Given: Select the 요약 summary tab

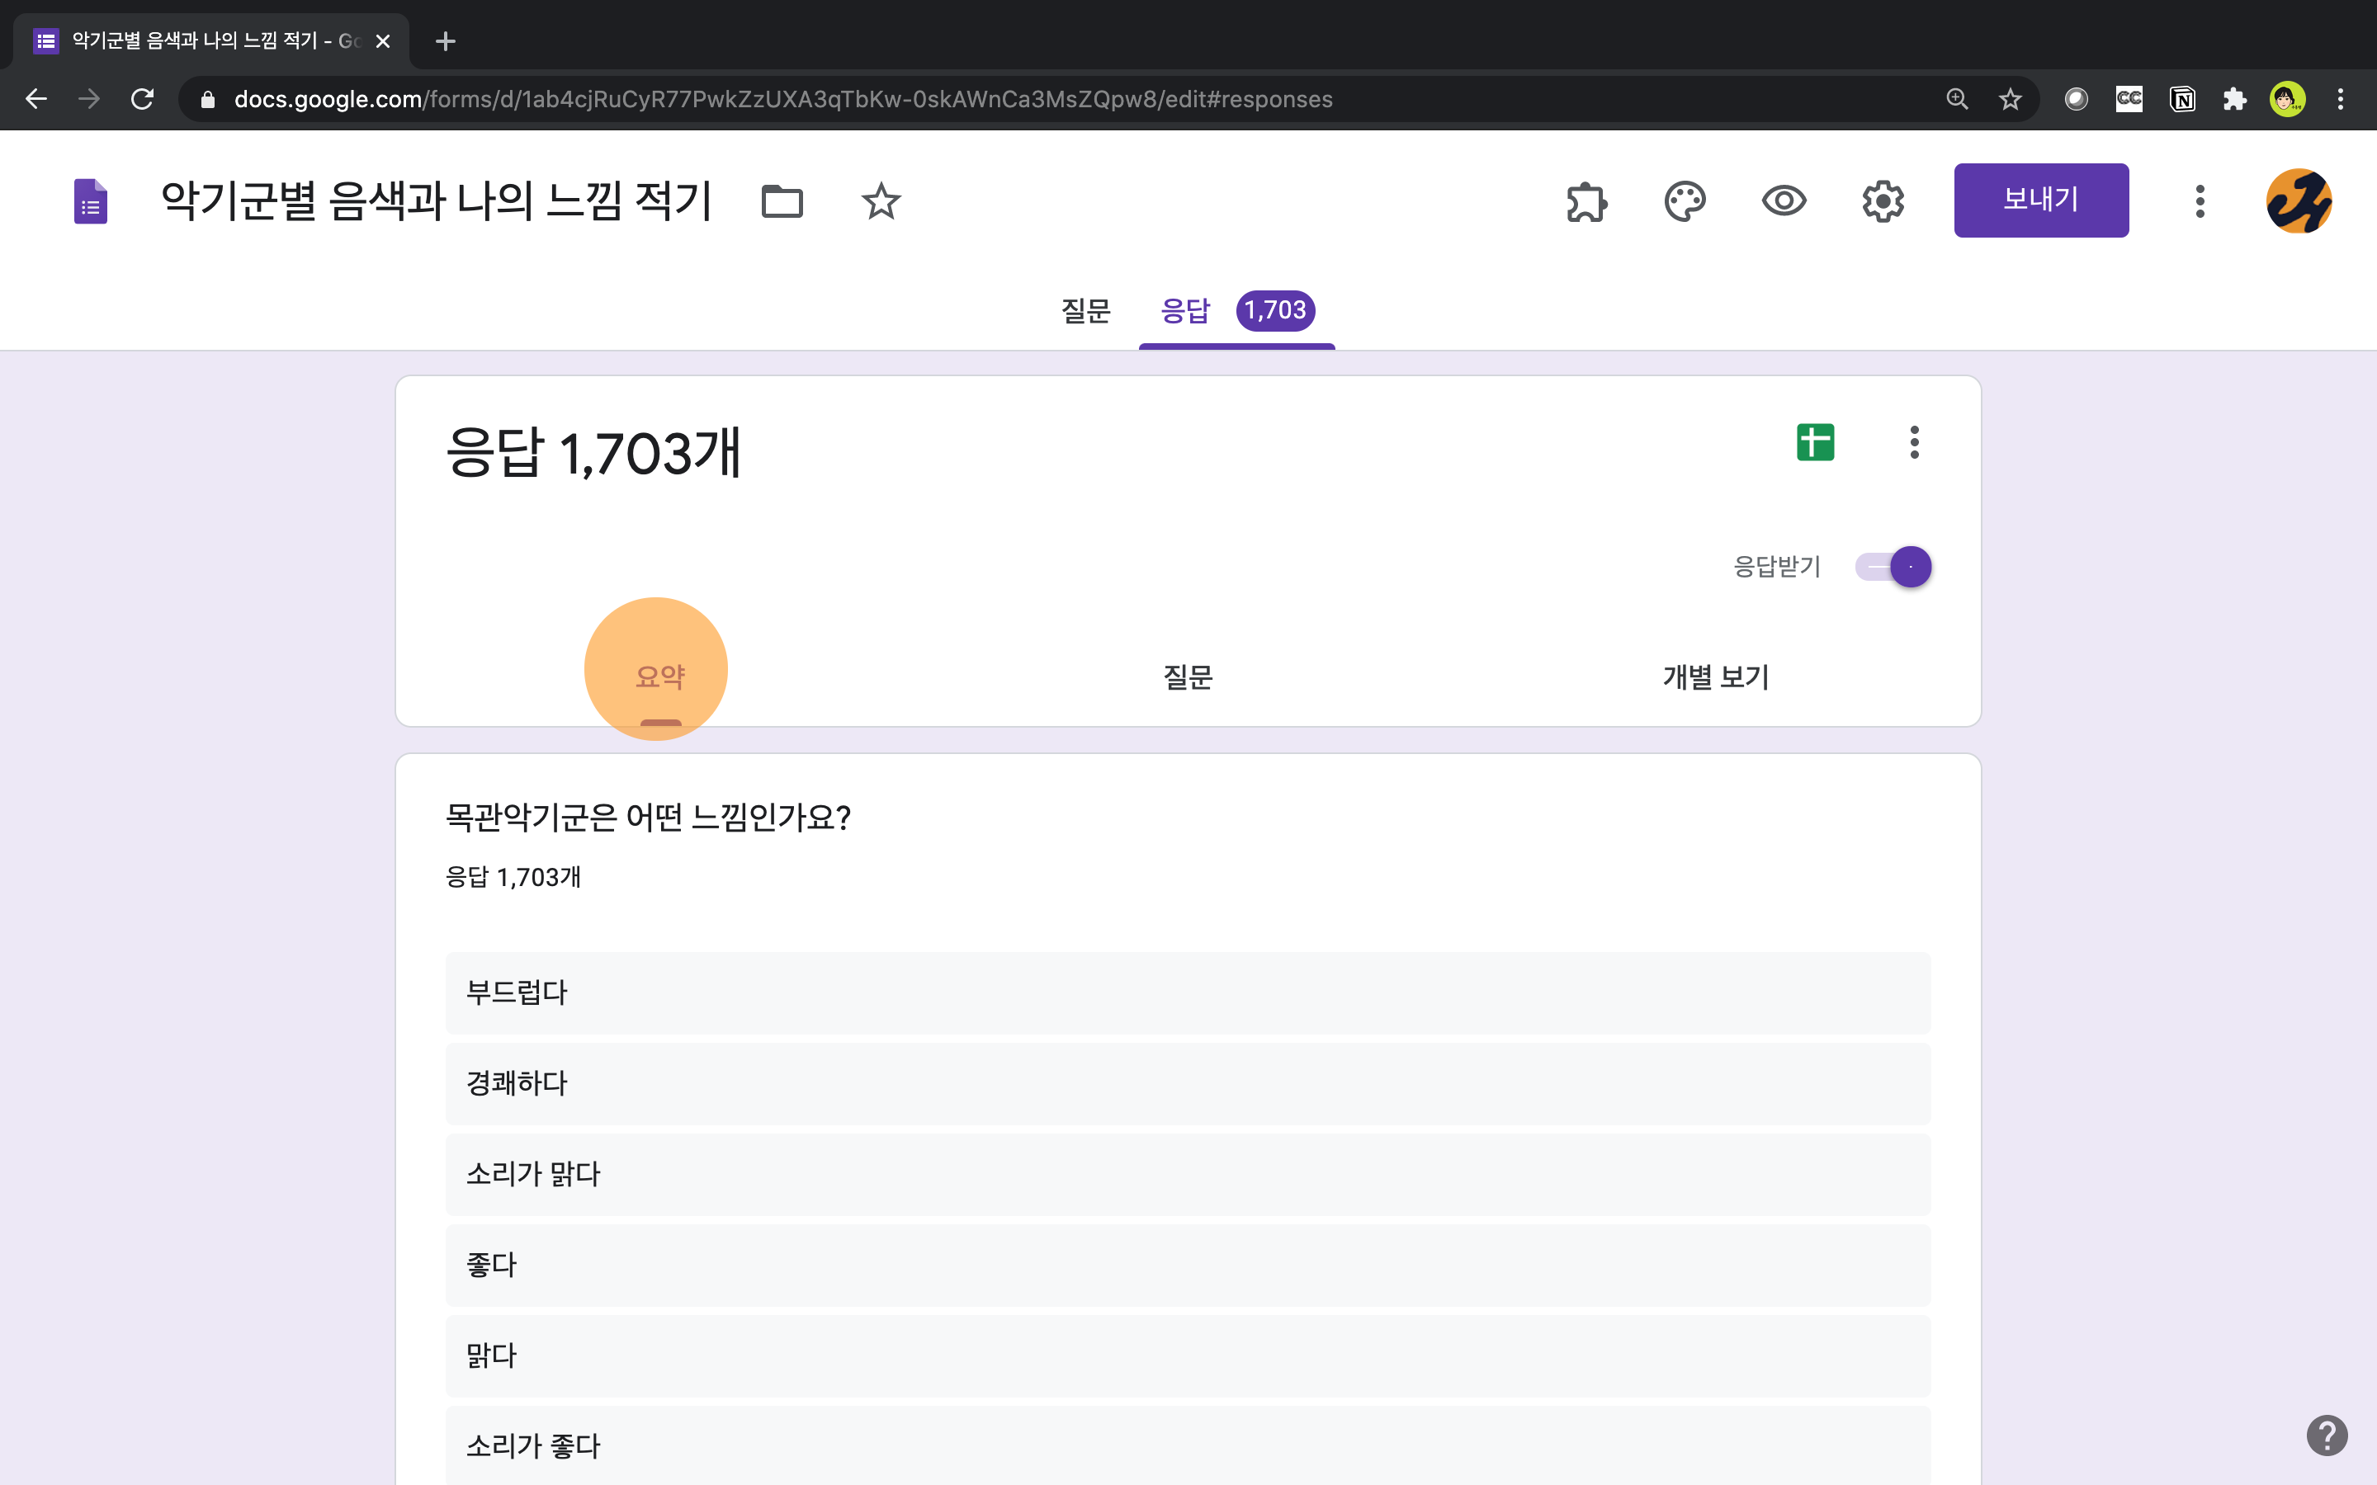Looking at the screenshot, I should pyautogui.click(x=660, y=676).
